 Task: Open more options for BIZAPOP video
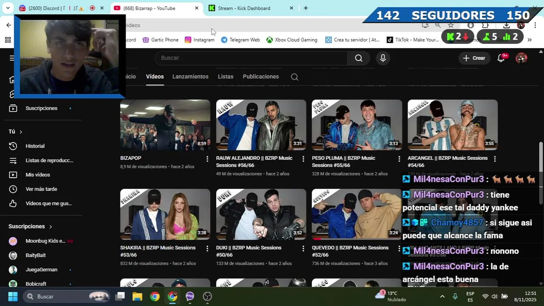(207, 159)
